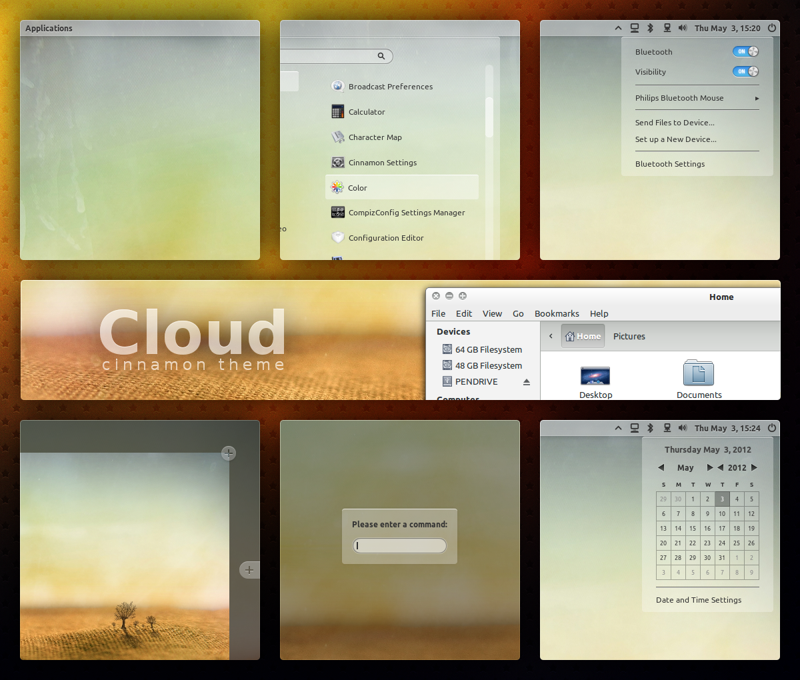Open the Help menu

[599, 313]
